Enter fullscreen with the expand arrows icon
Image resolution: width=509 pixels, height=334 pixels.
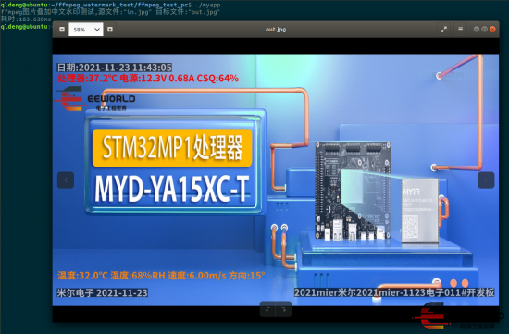443,30
